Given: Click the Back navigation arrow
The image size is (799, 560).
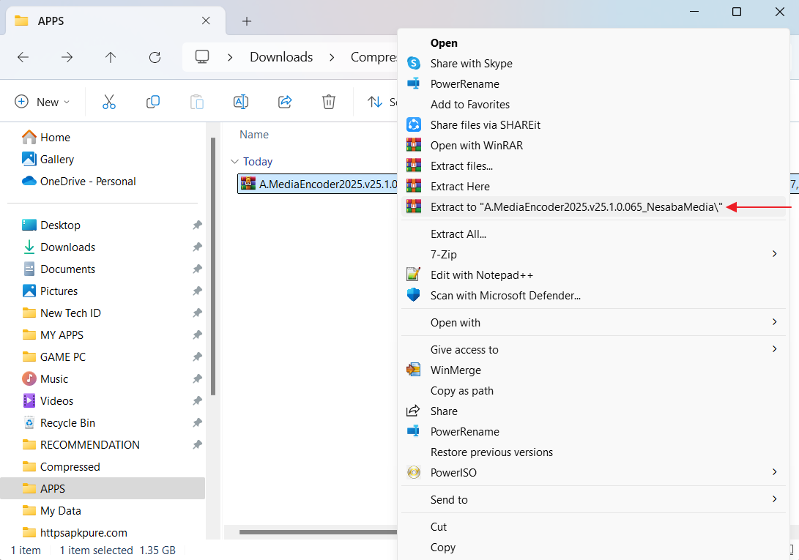Looking at the screenshot, I should click(x=23, y=56).
